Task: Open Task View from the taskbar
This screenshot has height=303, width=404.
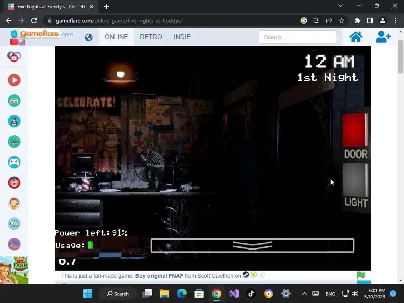Action: point(148,294)
